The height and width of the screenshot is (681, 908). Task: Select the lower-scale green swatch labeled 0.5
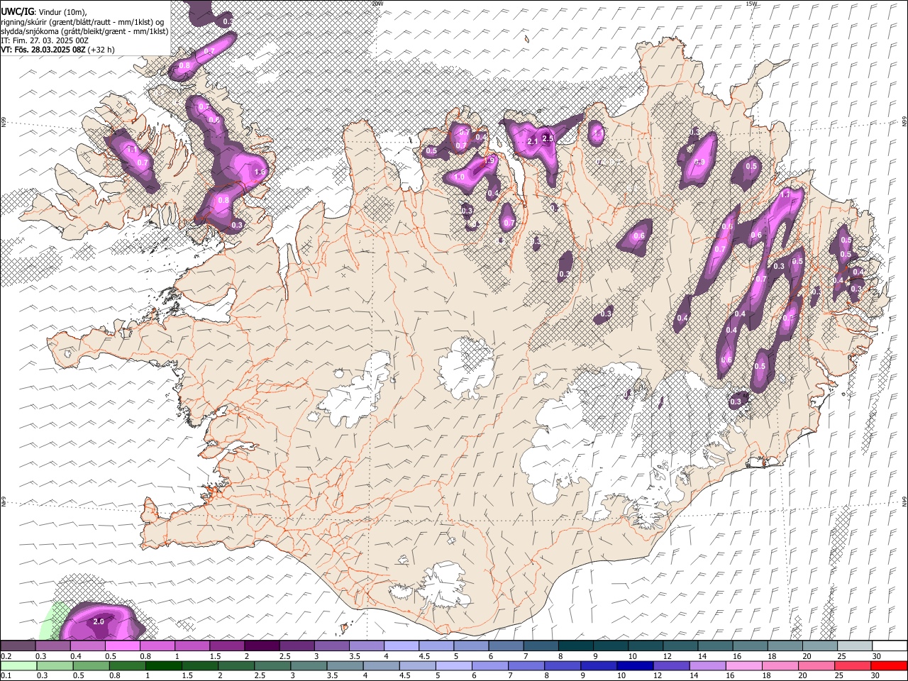(x=91, y=665)
